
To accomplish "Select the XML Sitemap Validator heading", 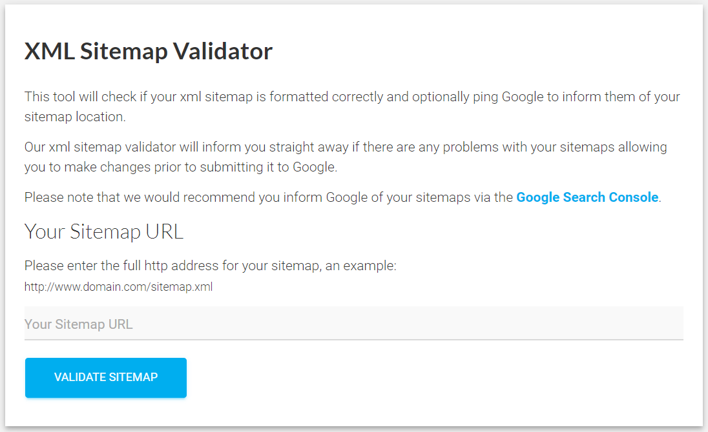I will 149,51.
